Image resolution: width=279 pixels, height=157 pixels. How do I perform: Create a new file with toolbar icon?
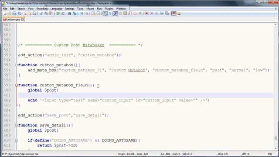pos(5,14)
